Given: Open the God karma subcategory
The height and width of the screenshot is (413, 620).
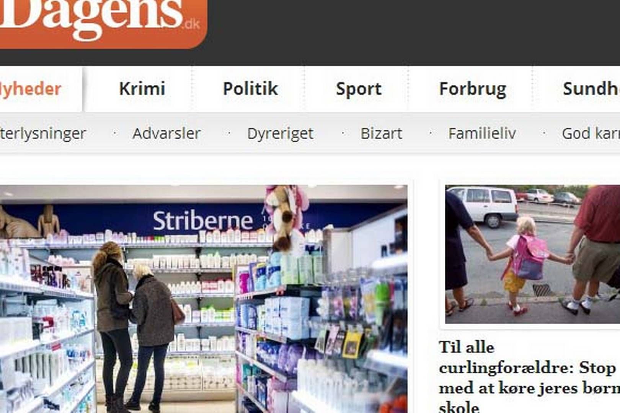Looking at the screenshot, I should click(x=591, y=133).
